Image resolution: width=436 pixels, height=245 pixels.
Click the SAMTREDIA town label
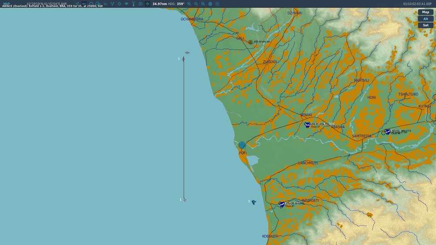[361, 136]
